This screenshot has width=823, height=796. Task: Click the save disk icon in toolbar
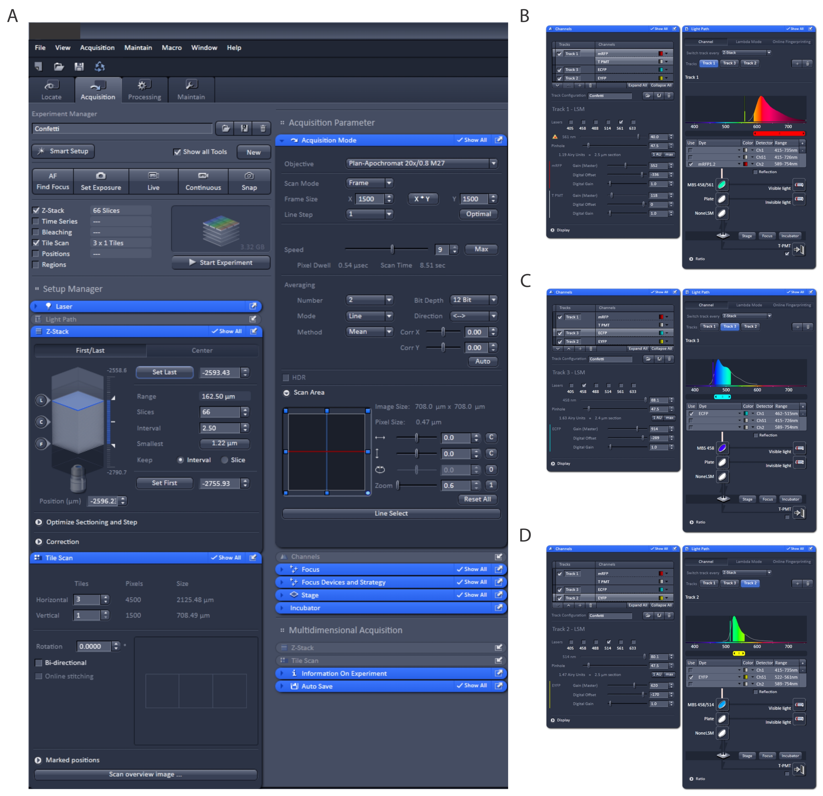(x=79, y=66)
